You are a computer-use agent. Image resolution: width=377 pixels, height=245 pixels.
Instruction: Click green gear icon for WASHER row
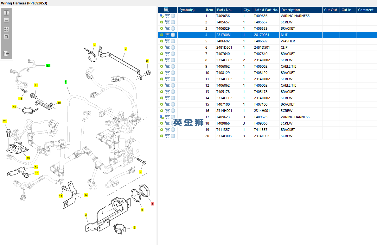(x=162, y=41)
